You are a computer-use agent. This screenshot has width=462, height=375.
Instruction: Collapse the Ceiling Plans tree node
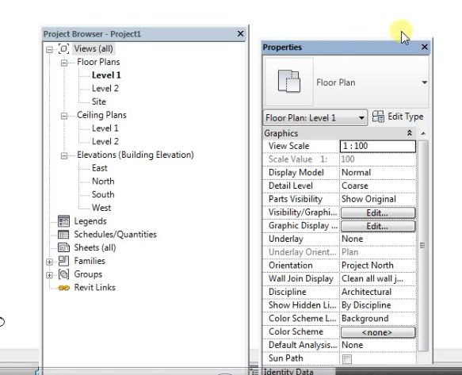(64, 116)
